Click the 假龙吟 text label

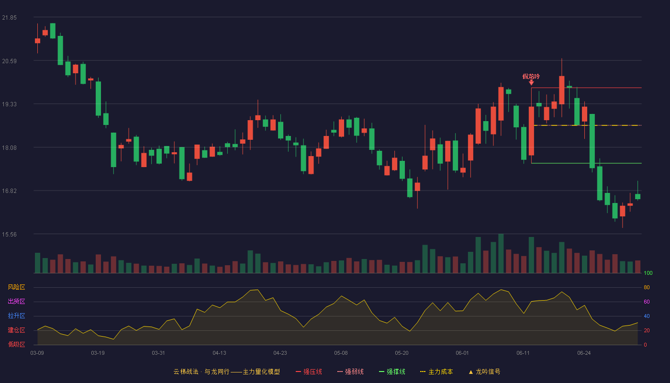pos(531,77)
